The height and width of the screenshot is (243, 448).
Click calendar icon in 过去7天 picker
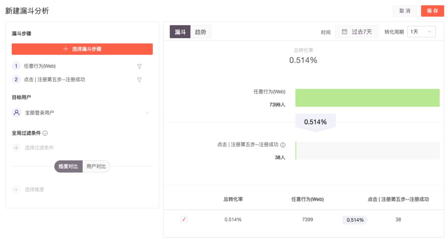click(344, 32)
